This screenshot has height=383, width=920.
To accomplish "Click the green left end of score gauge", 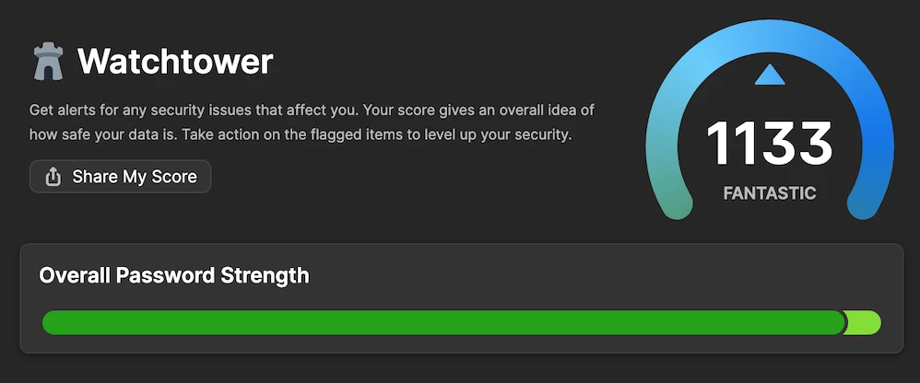I will [x=676, y=206].
